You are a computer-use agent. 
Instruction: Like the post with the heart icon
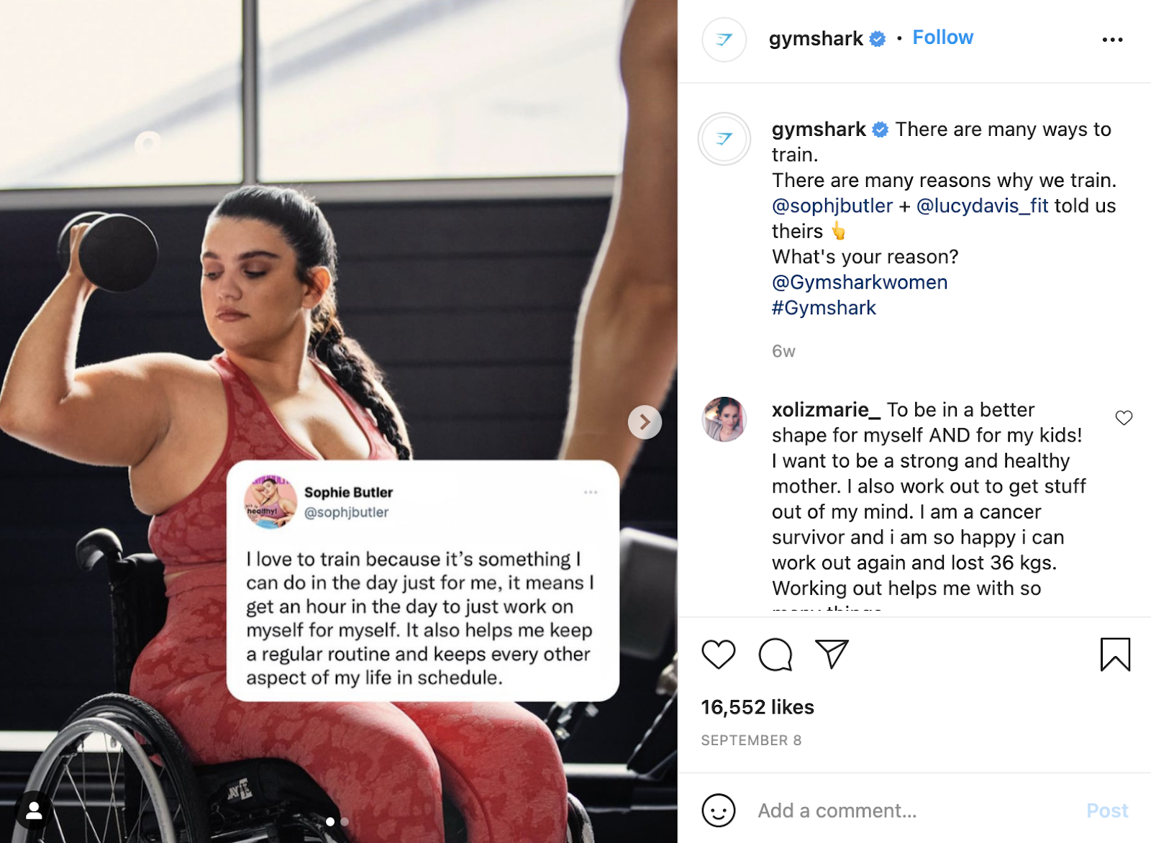point(718,655)
